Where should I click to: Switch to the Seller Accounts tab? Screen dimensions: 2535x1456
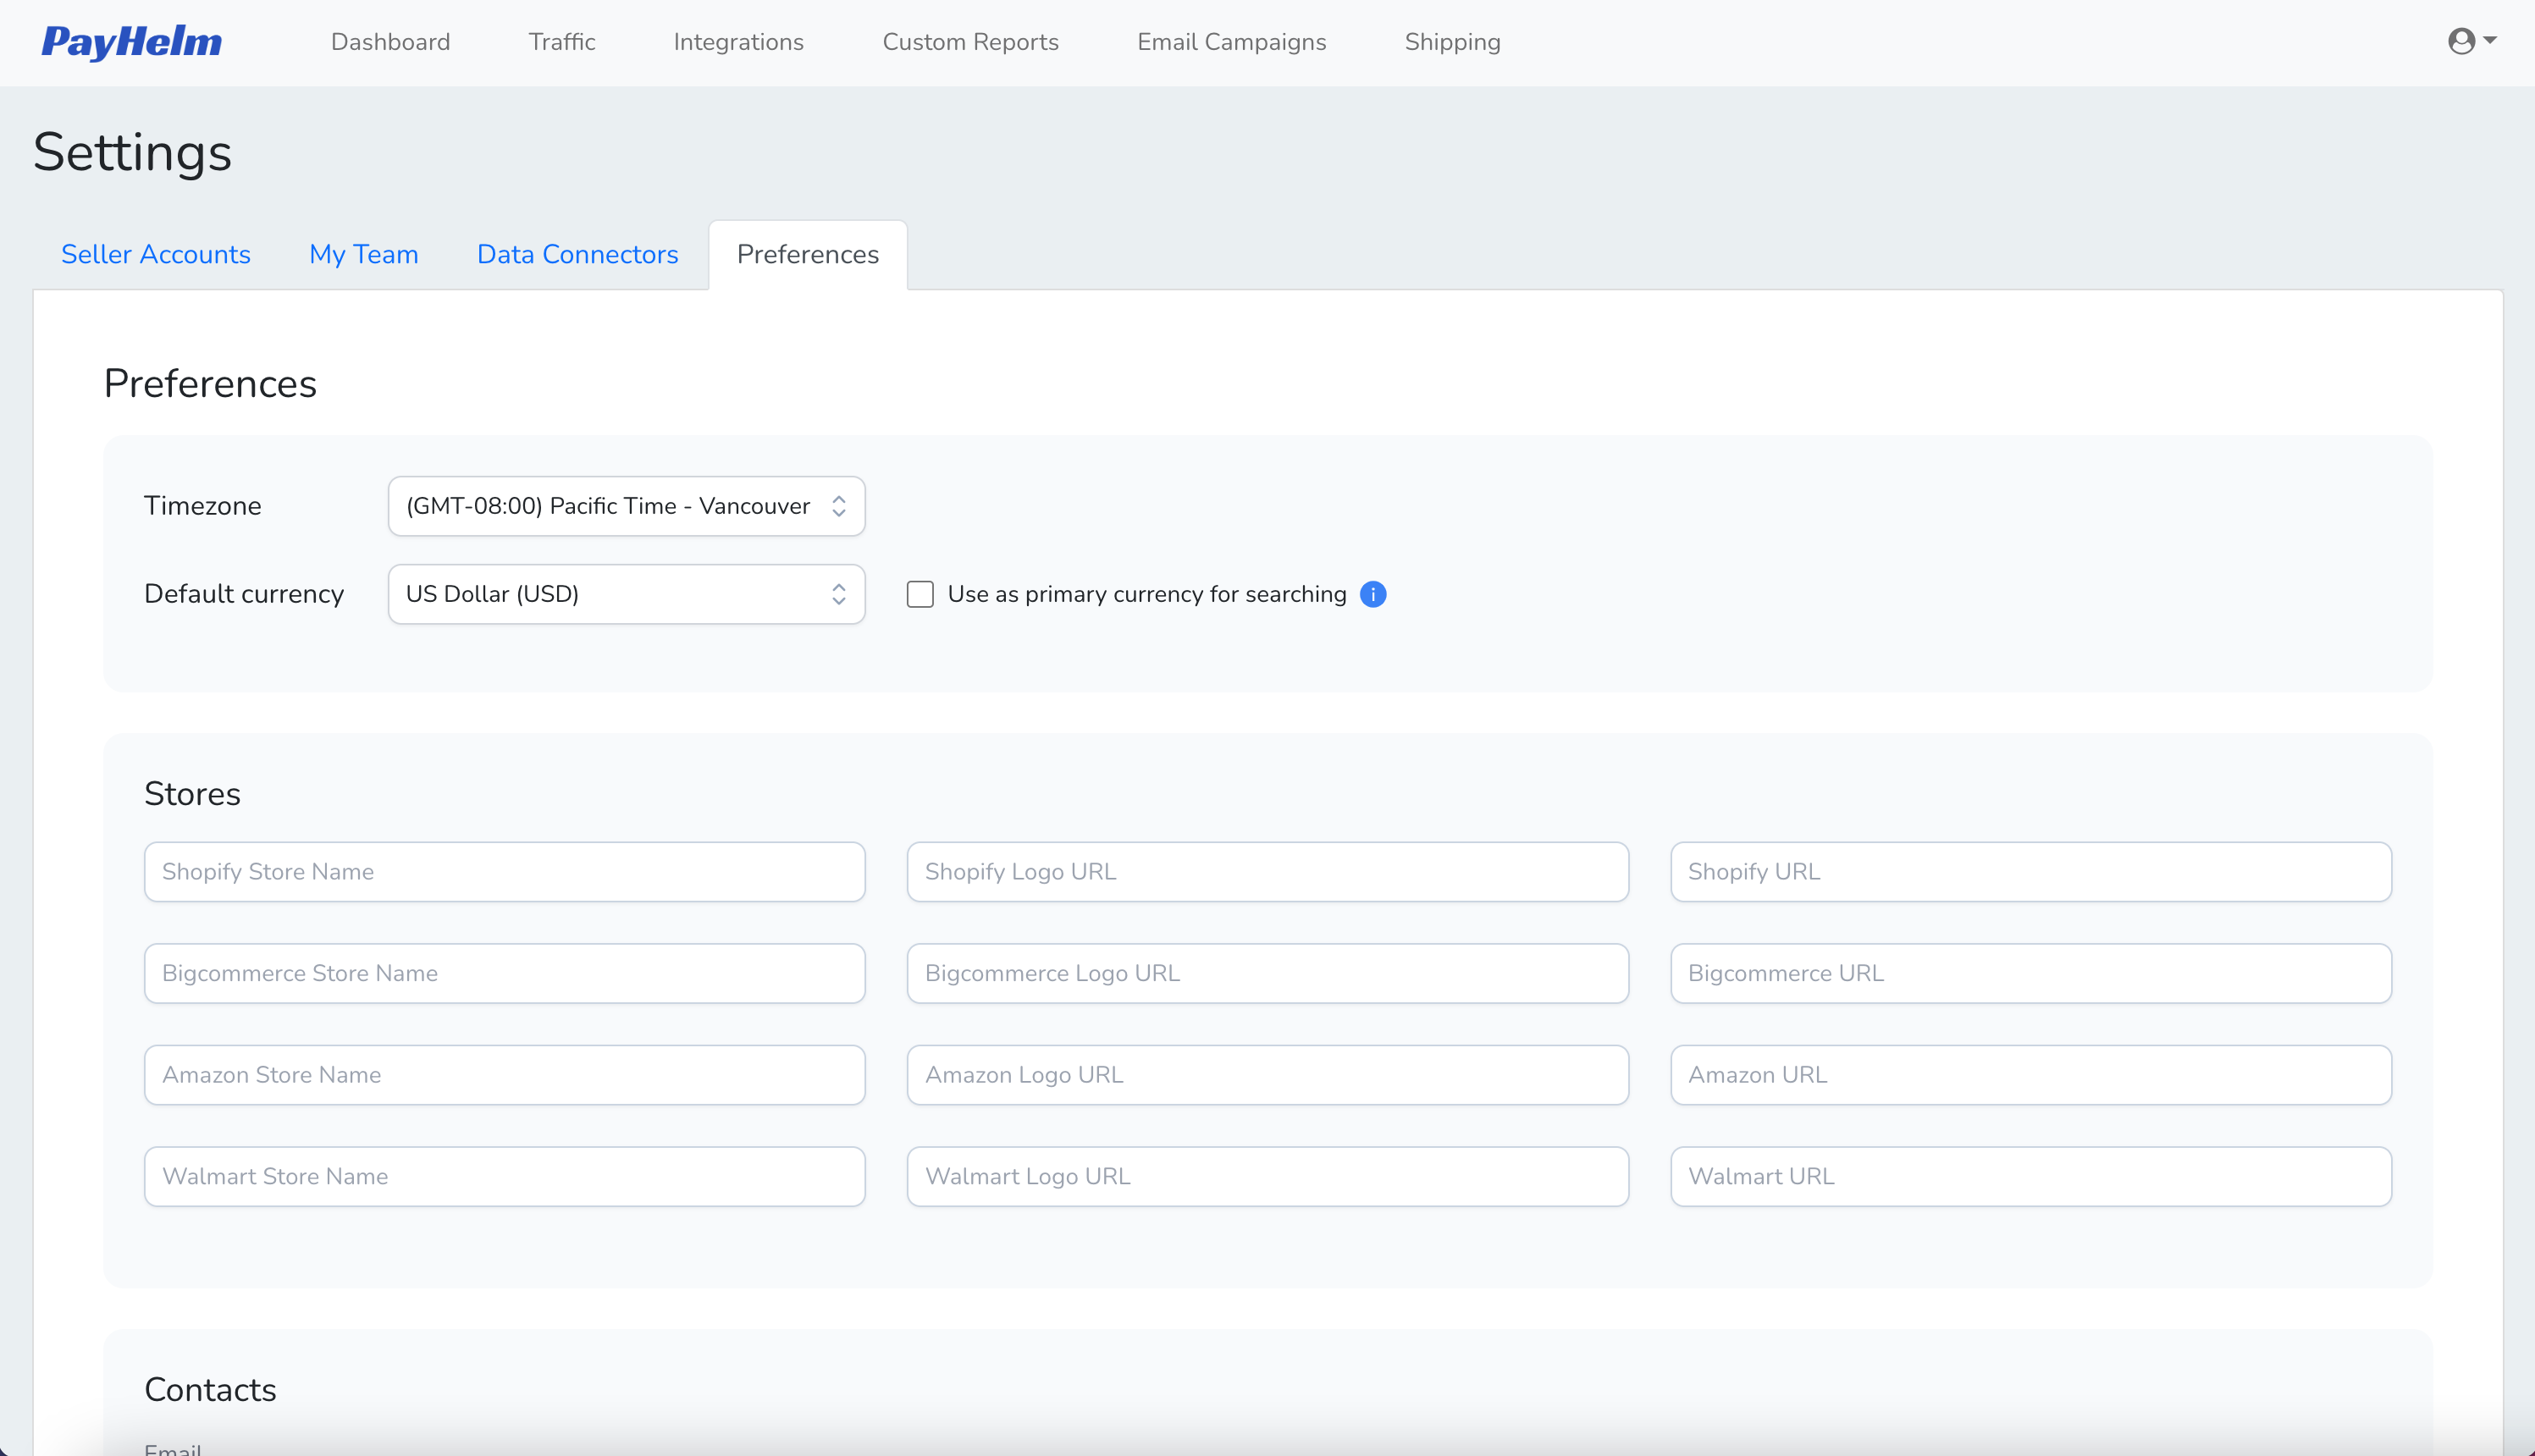pos(156,254)
